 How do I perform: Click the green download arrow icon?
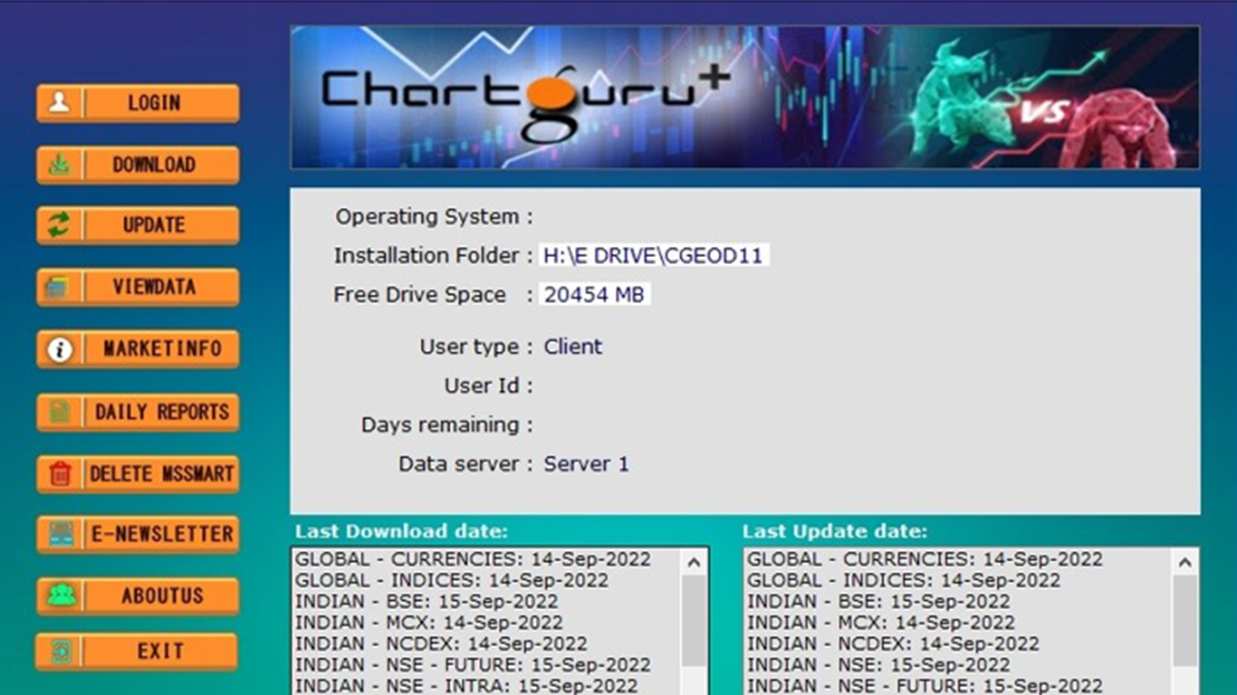click(x=60, y=165)
